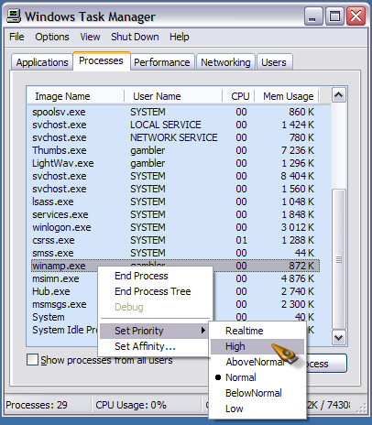This screenshot has width=372, height=425.
Task: Open Set Affinity... from context menu
Action: 155,346
